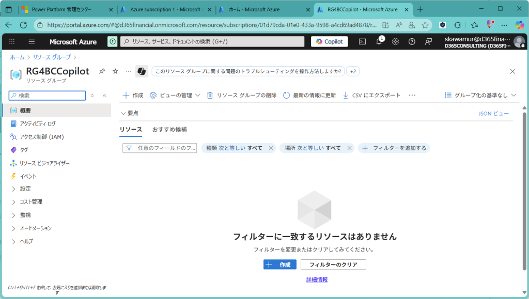Screen dimensions: 529x299
Task: Click the Copilot icon beside the suggestion
Action: 142,71
